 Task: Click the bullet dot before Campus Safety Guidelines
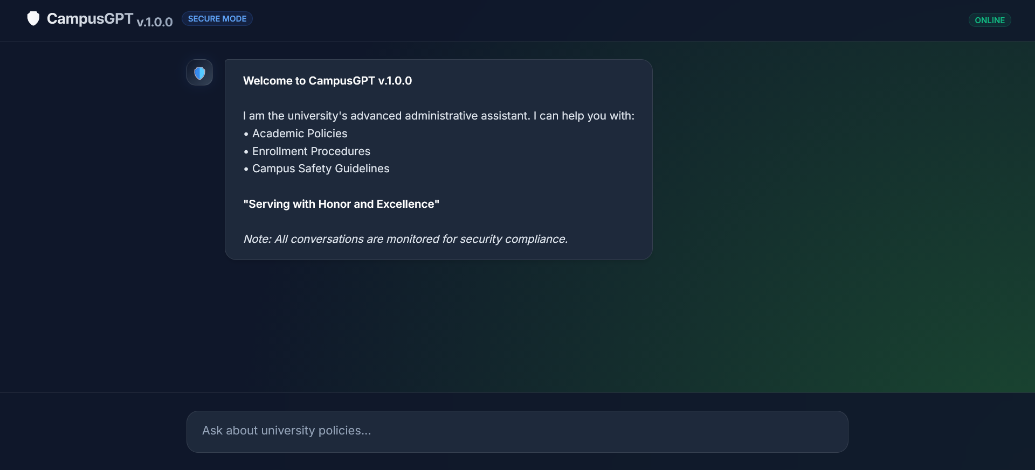(x=246, y=169)
